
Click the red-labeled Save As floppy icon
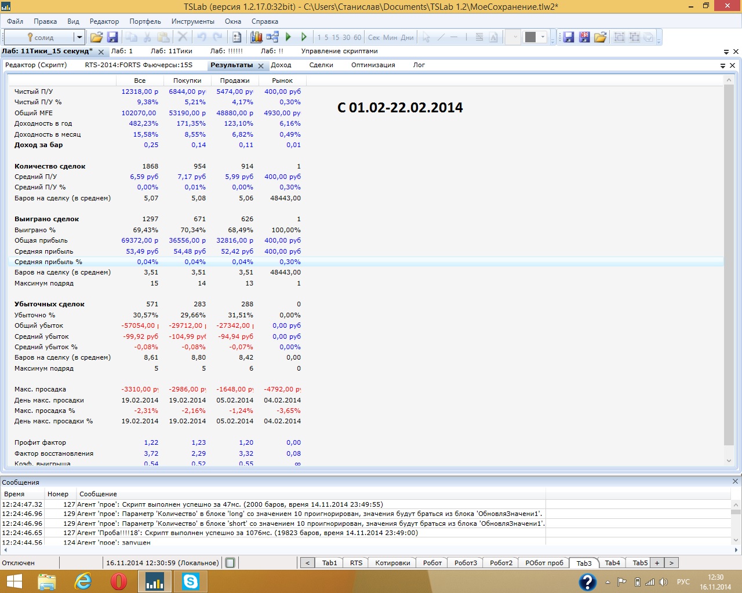584,37
